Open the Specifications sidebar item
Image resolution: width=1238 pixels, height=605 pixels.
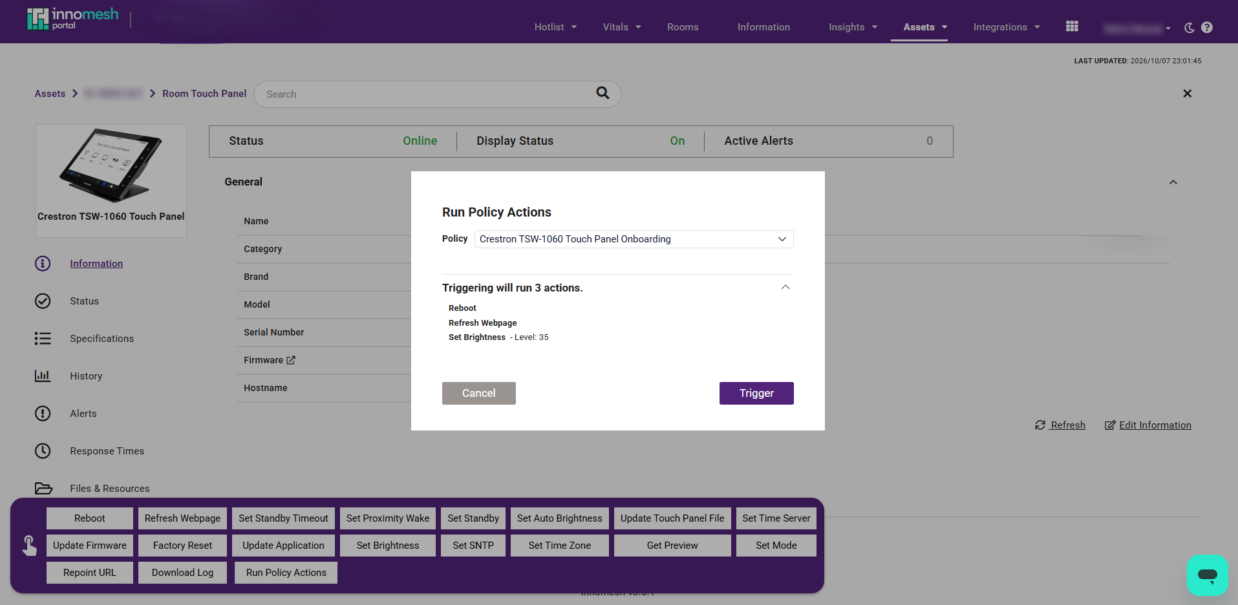click(102, 339)
